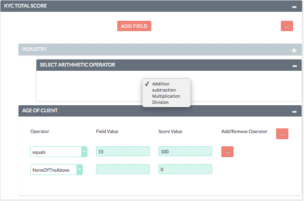Screen dimensions: 304x201
Task: Choose subtraction from operator list
Action: tap(164, 90)
